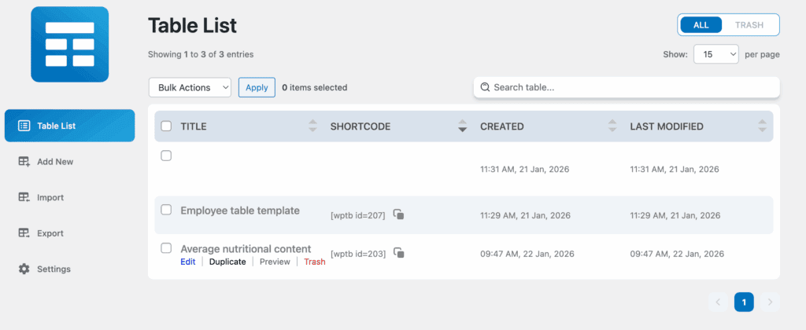Viewport: 806px width, 330px height.
Task: Go to the previous page arrow
Action: (718, 302)
